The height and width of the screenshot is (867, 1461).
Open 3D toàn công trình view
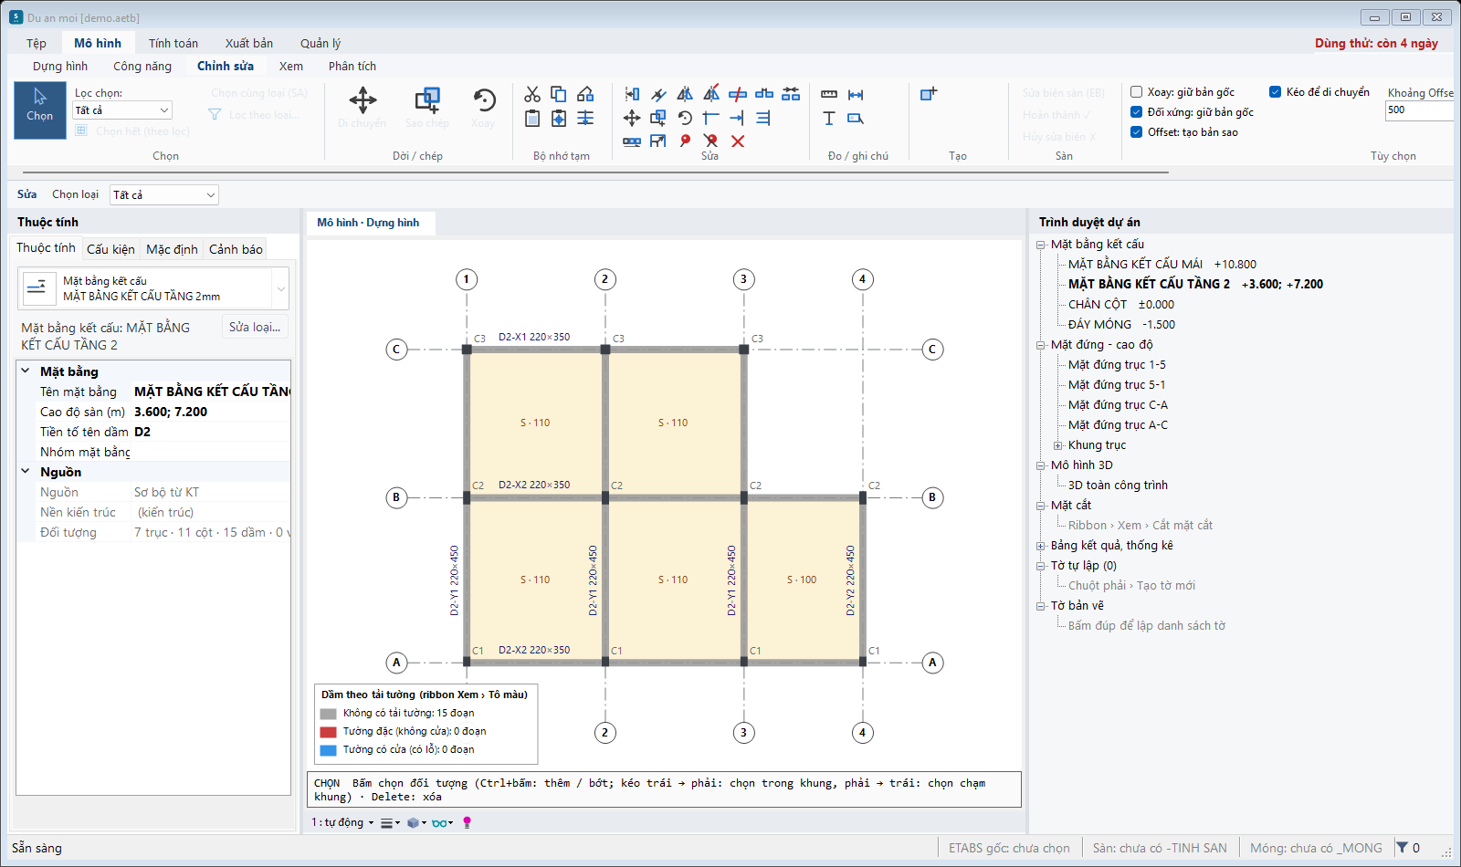point(1118,486)
